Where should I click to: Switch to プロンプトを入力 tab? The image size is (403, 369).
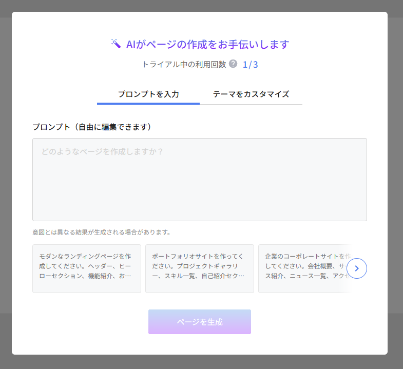point(148,94)
